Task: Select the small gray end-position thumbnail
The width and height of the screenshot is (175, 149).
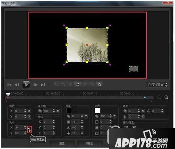Action: 134,69
